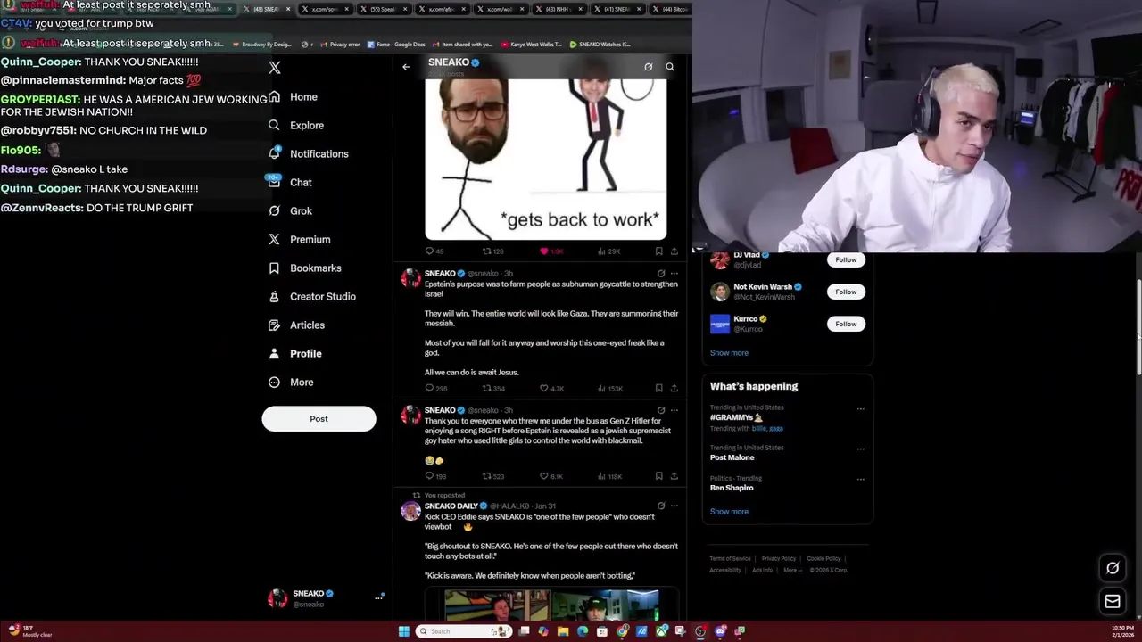Open the Explore page
This screenshot has height=642, width=1142.
click(x=296, y=125)
